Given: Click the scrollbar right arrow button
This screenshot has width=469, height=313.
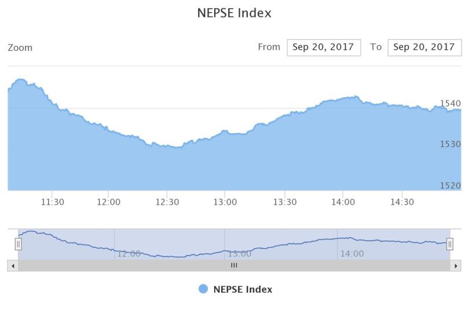Looking at the screenshot, I should point(456,265).
